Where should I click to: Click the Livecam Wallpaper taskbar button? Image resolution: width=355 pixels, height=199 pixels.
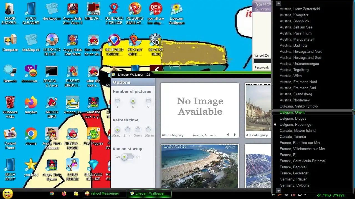tap(150, 193)
